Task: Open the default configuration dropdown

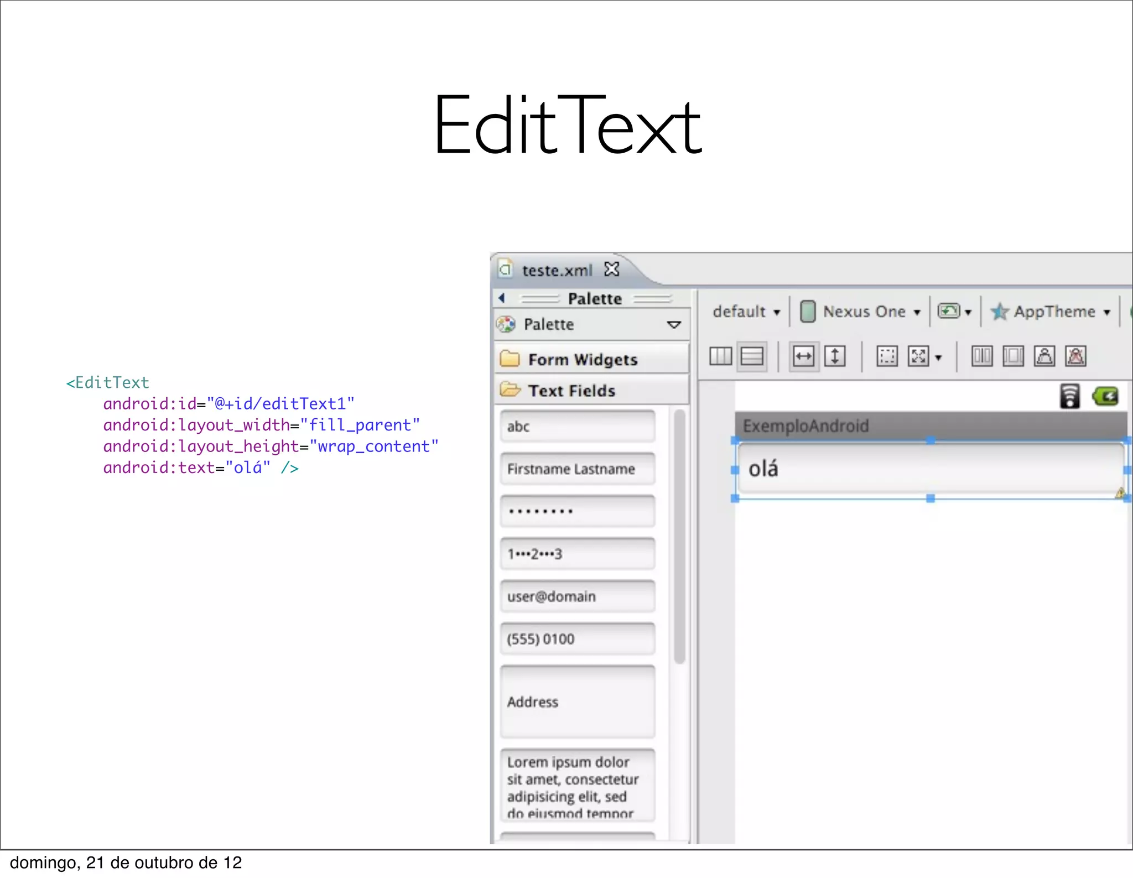Action: pyautogui.click(x=746, y=312)
